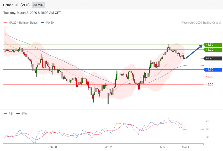Click the Mar 3 date axis label

tap(164, 147)
